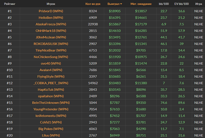Select hands count 7686
Viewport: 205px width, 138px height.
93,70
